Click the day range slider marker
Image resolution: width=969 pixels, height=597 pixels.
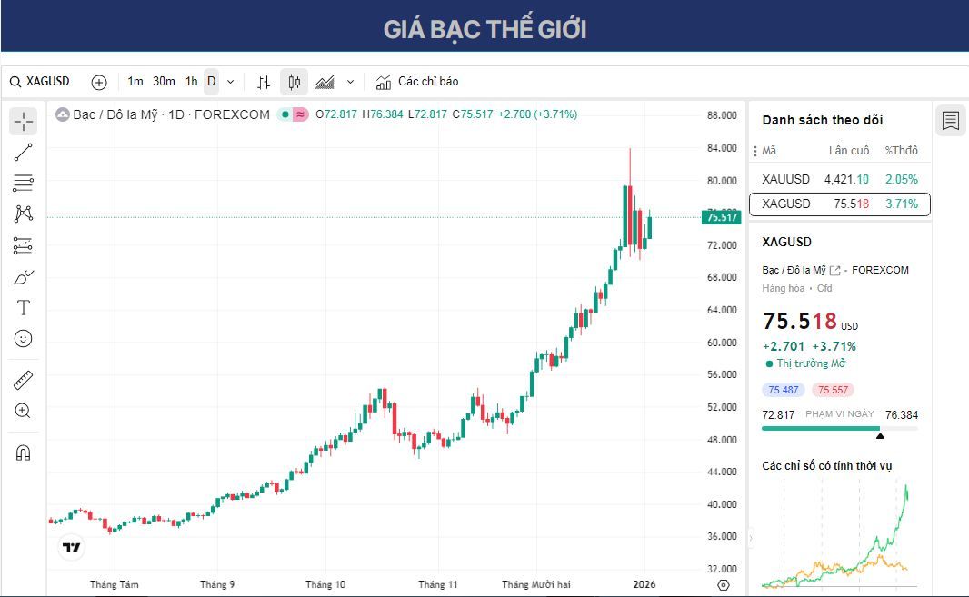point(880,435)
